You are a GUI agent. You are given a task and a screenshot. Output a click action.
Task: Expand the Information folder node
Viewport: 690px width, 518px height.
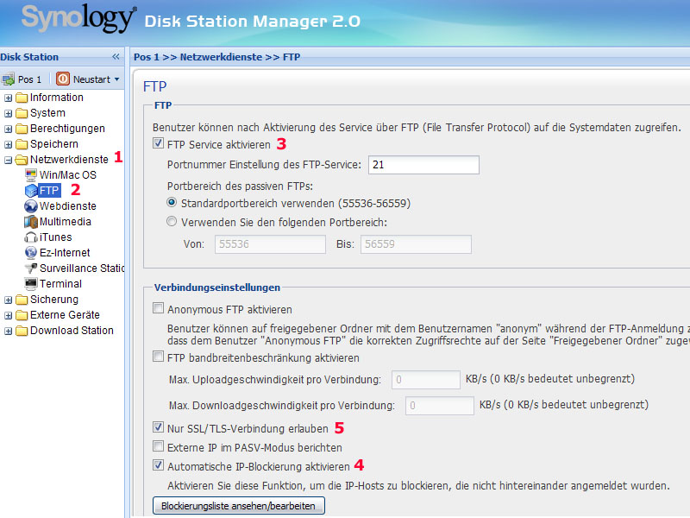click(9, 98)
